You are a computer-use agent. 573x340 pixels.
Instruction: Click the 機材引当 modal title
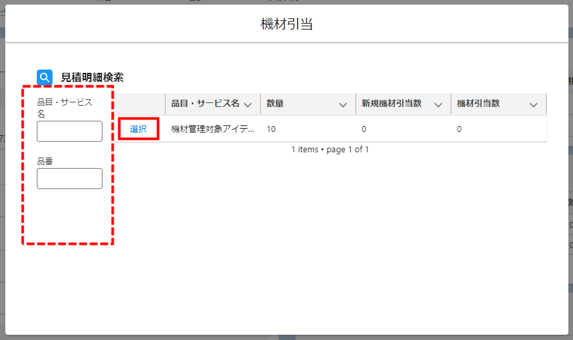(x=286, y=24)
